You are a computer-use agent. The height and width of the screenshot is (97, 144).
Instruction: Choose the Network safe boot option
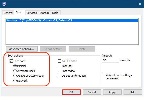pos(15,81)
